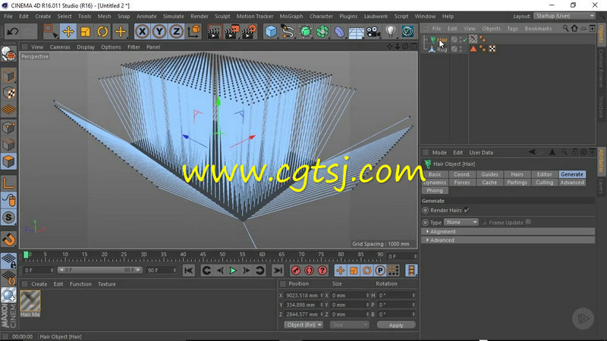Go to start of animation
Viewport: 607px width, 341px height.
tap(188, 271)
